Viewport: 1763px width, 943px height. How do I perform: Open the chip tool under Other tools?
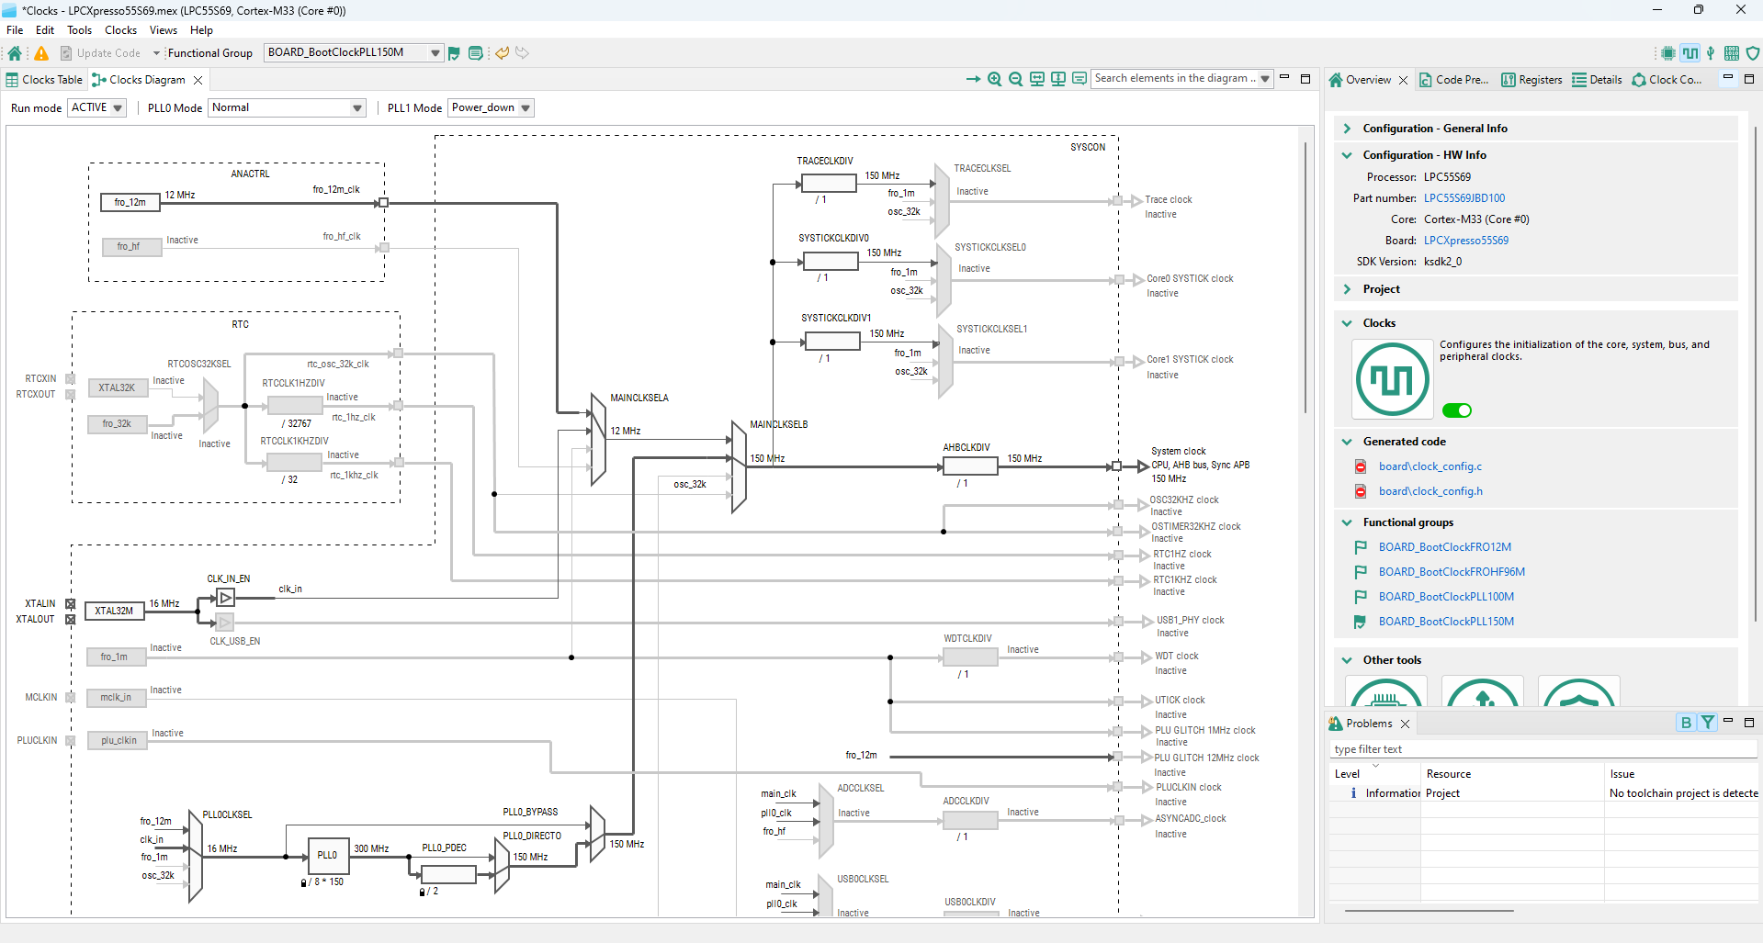click(1386, 691)
